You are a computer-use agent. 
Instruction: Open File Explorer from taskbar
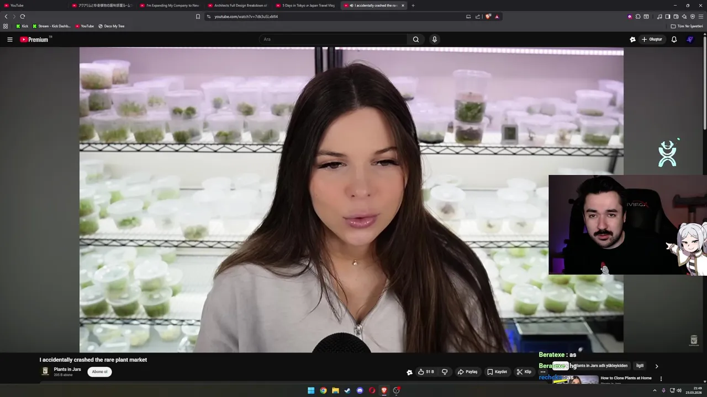click(x=335, y=390)
